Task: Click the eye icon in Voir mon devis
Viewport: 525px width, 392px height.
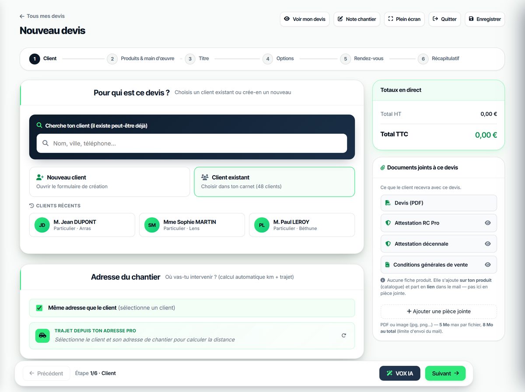Action: pyautogui.click(x=287, y=19)
